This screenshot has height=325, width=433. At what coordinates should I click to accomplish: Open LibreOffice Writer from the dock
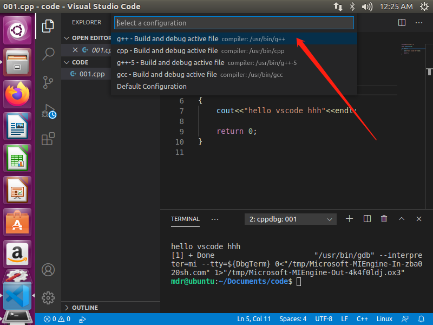pyautogui.click(x=17, y=126)
